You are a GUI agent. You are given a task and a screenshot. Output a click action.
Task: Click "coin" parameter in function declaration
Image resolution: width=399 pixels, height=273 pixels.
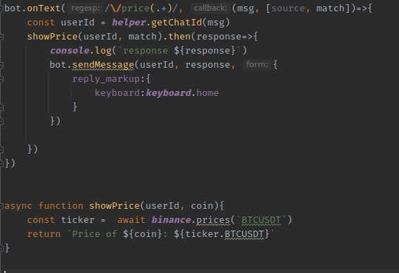[x=202, y=206]
